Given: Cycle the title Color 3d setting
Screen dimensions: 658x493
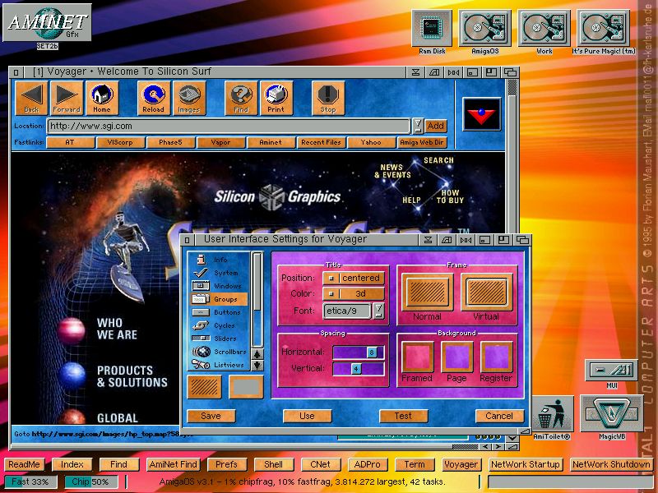Looking at the screenshot, I should pyautogui.click(x=353, y=293).
